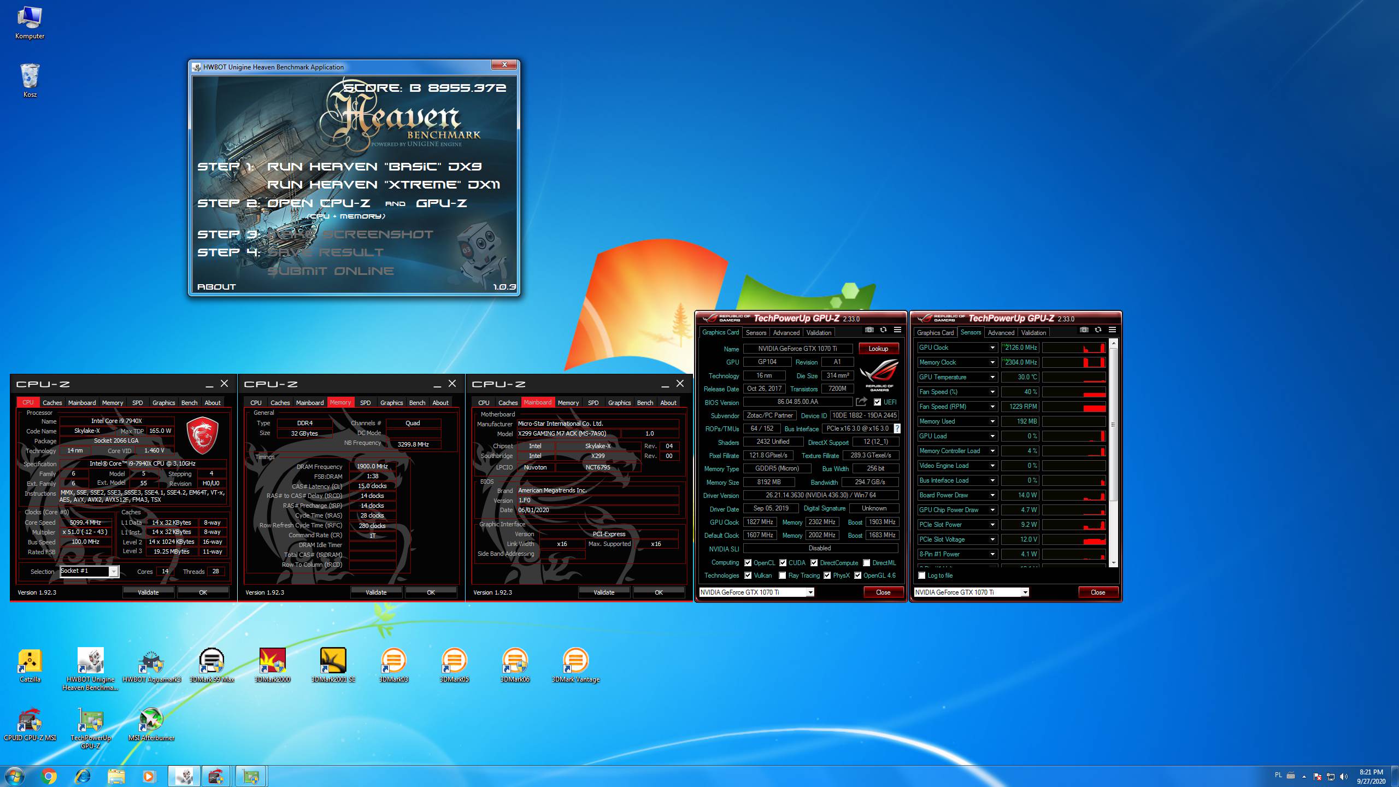The image size is (1399, 787).
Task: Click OK in the CPU-Z Memory window
Action: click(x=431, y=592)
